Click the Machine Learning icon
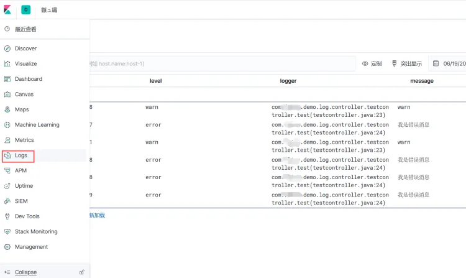The width and height of the screenshot is (466, 278). (7, 124)
